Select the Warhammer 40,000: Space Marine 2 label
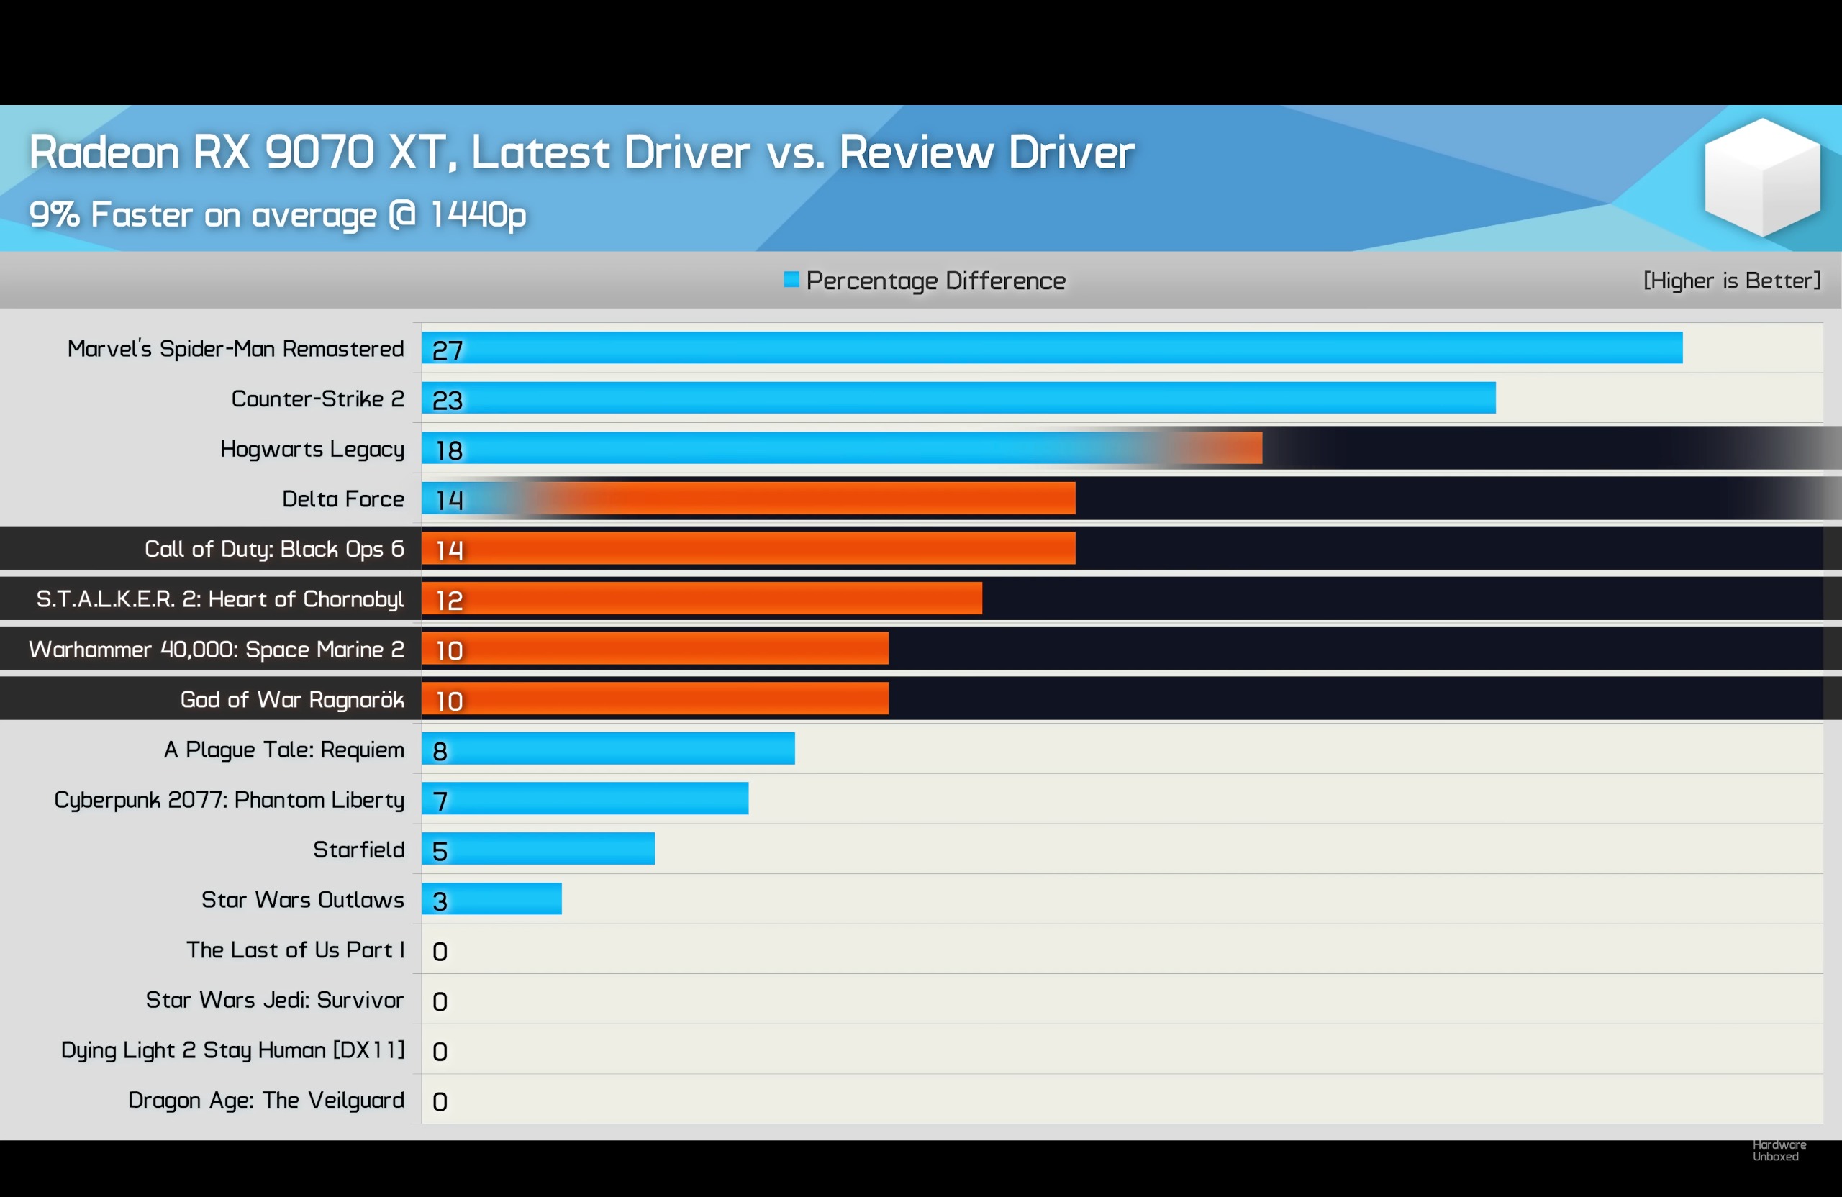 tap(216, 649)
